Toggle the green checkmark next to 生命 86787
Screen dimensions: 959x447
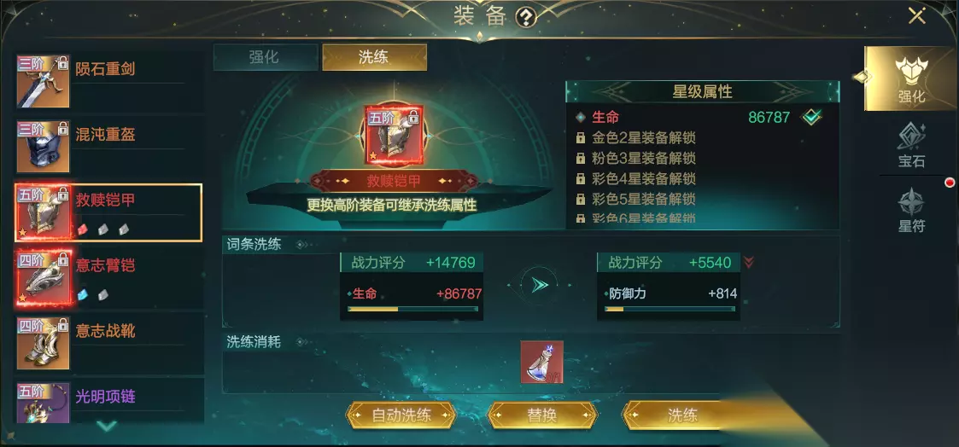(811, 117)
